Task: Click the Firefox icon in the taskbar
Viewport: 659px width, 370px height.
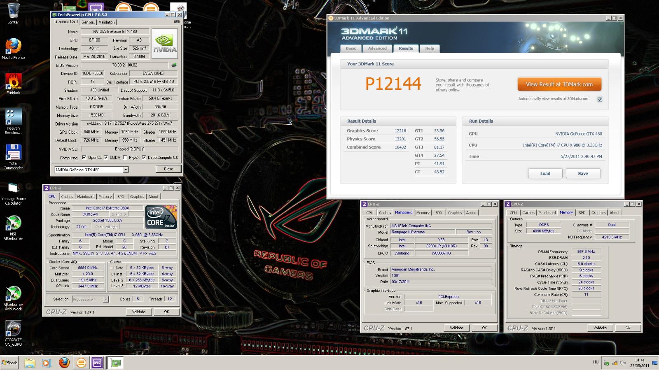Action: tap(64, 363)
